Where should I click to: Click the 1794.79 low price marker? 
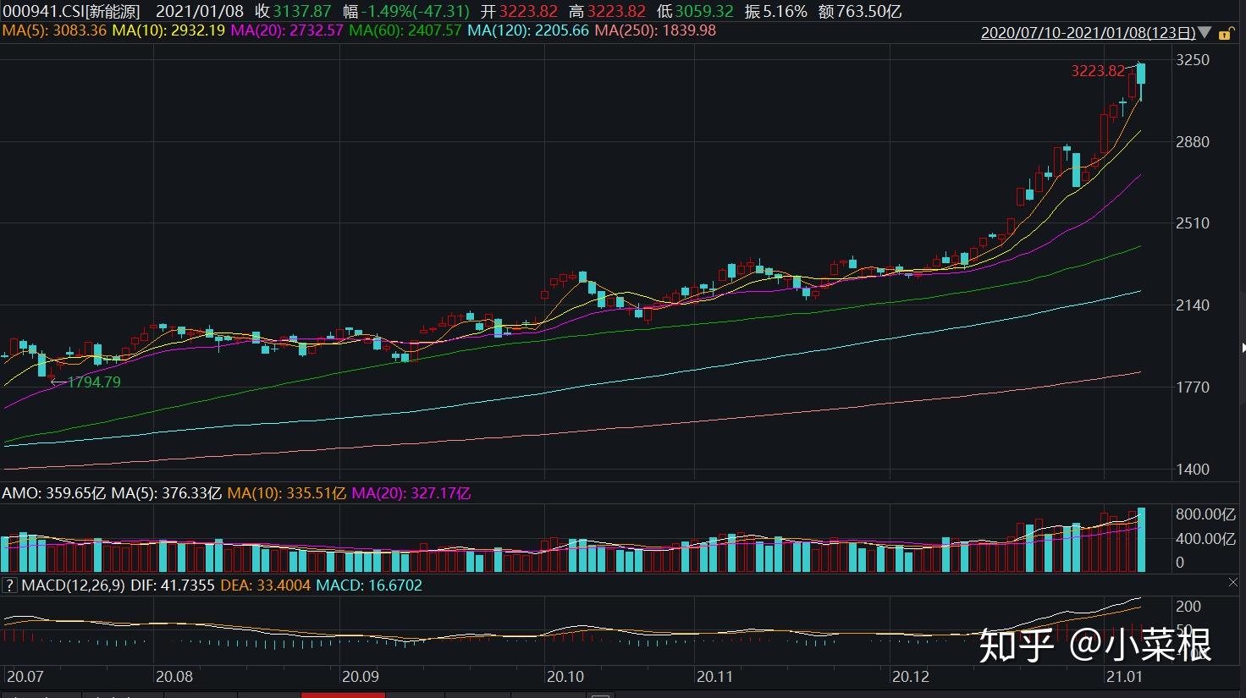[x=93, y=382]
